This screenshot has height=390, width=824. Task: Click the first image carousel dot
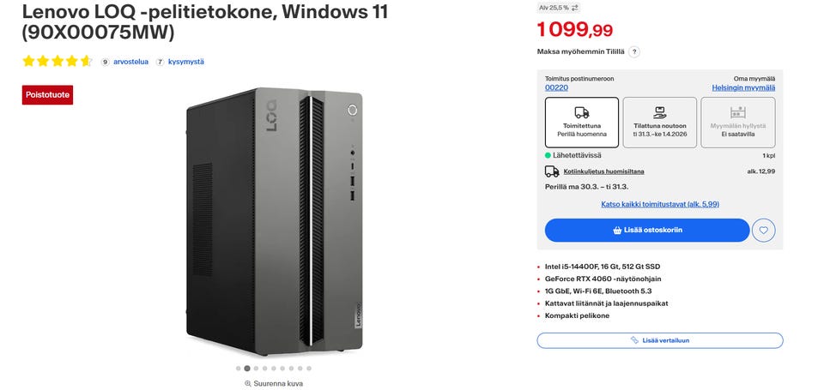point(238,369)
